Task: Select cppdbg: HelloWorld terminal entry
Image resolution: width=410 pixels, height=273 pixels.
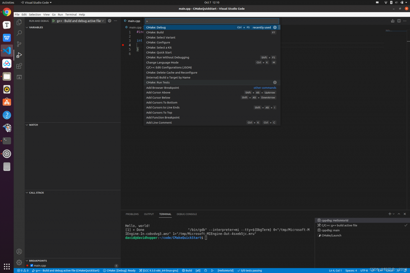Action: click(362, 221)
